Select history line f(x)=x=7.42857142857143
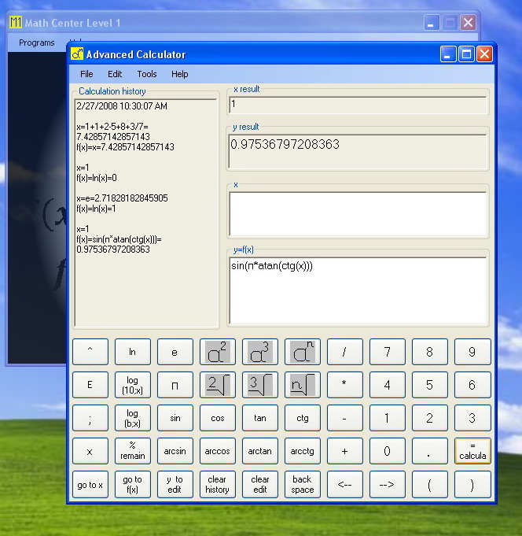Viewport: 522px width, 536px height. tap(125, 147)
